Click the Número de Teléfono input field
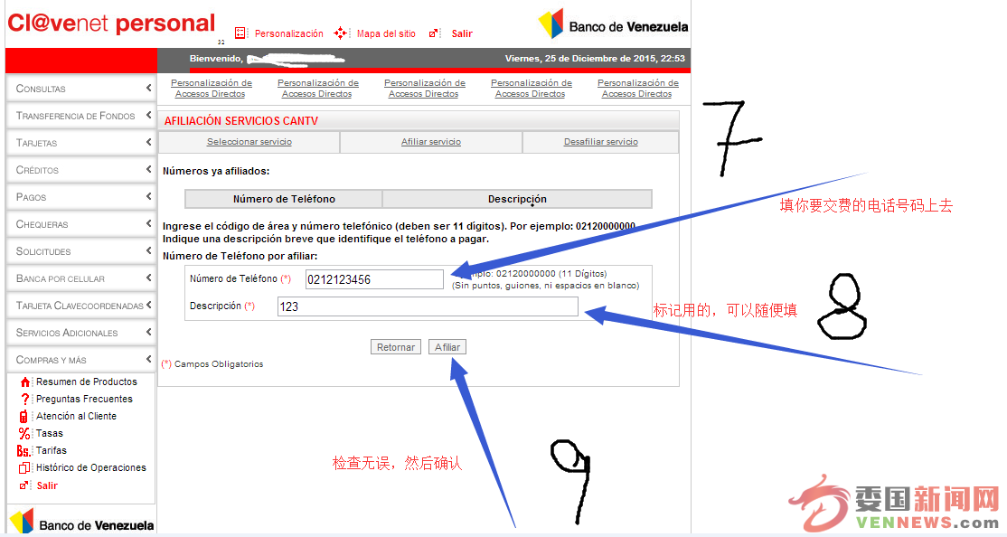 pyautogui.click(x=374, y=279)
